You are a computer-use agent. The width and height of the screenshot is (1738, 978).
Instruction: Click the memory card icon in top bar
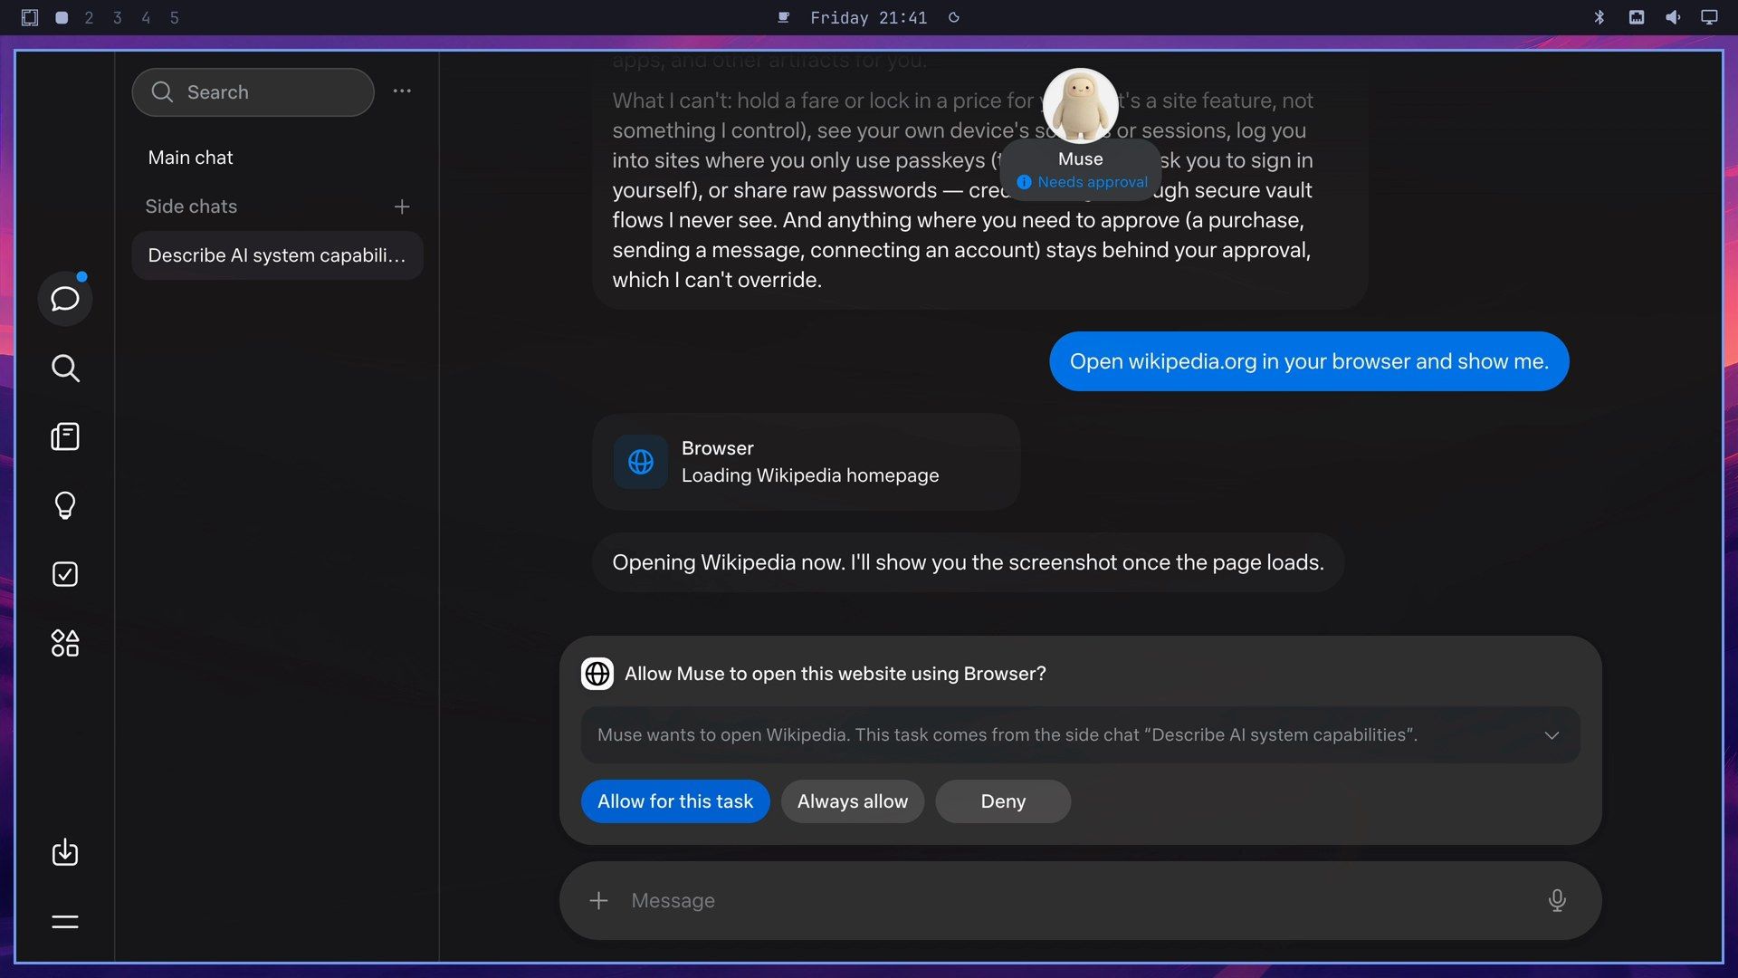click(1637, 17)
